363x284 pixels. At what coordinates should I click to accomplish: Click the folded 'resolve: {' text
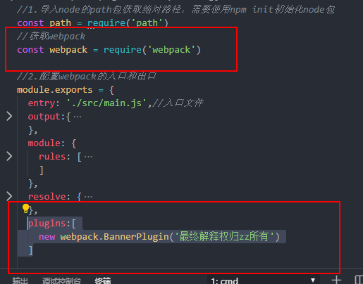54,197
